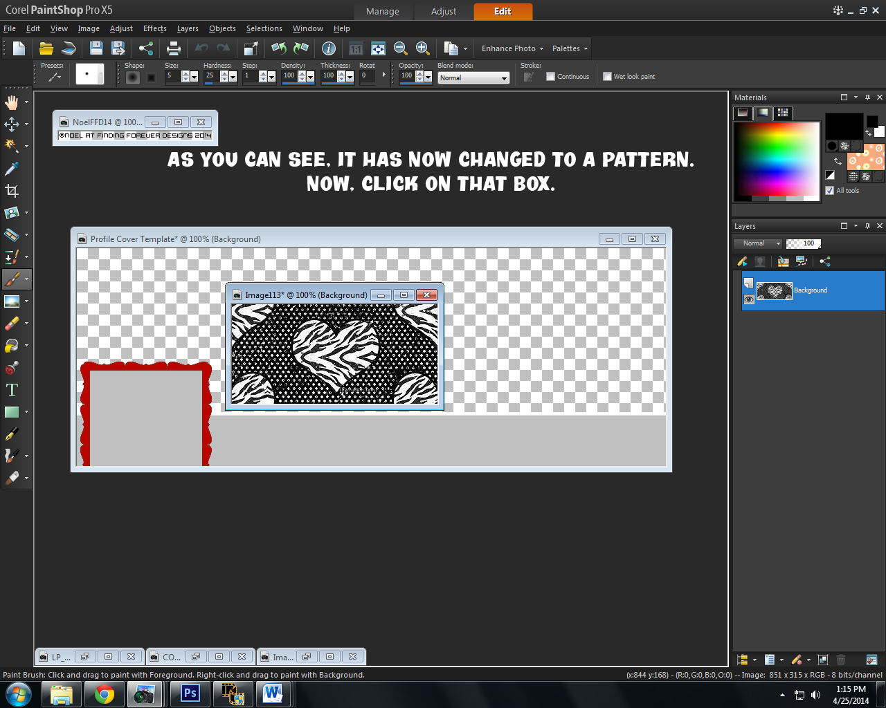Switch to the Manage tab

tap(383, 11)
